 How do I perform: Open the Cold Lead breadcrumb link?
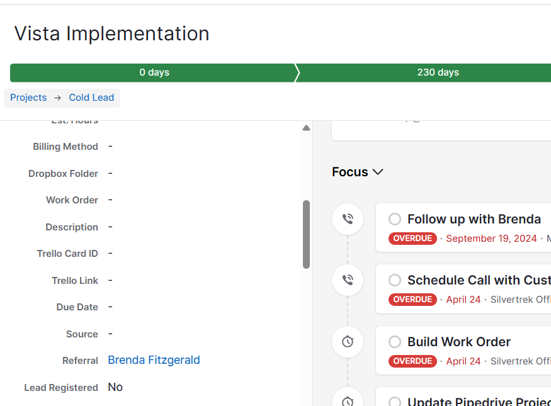coord(91,98)
